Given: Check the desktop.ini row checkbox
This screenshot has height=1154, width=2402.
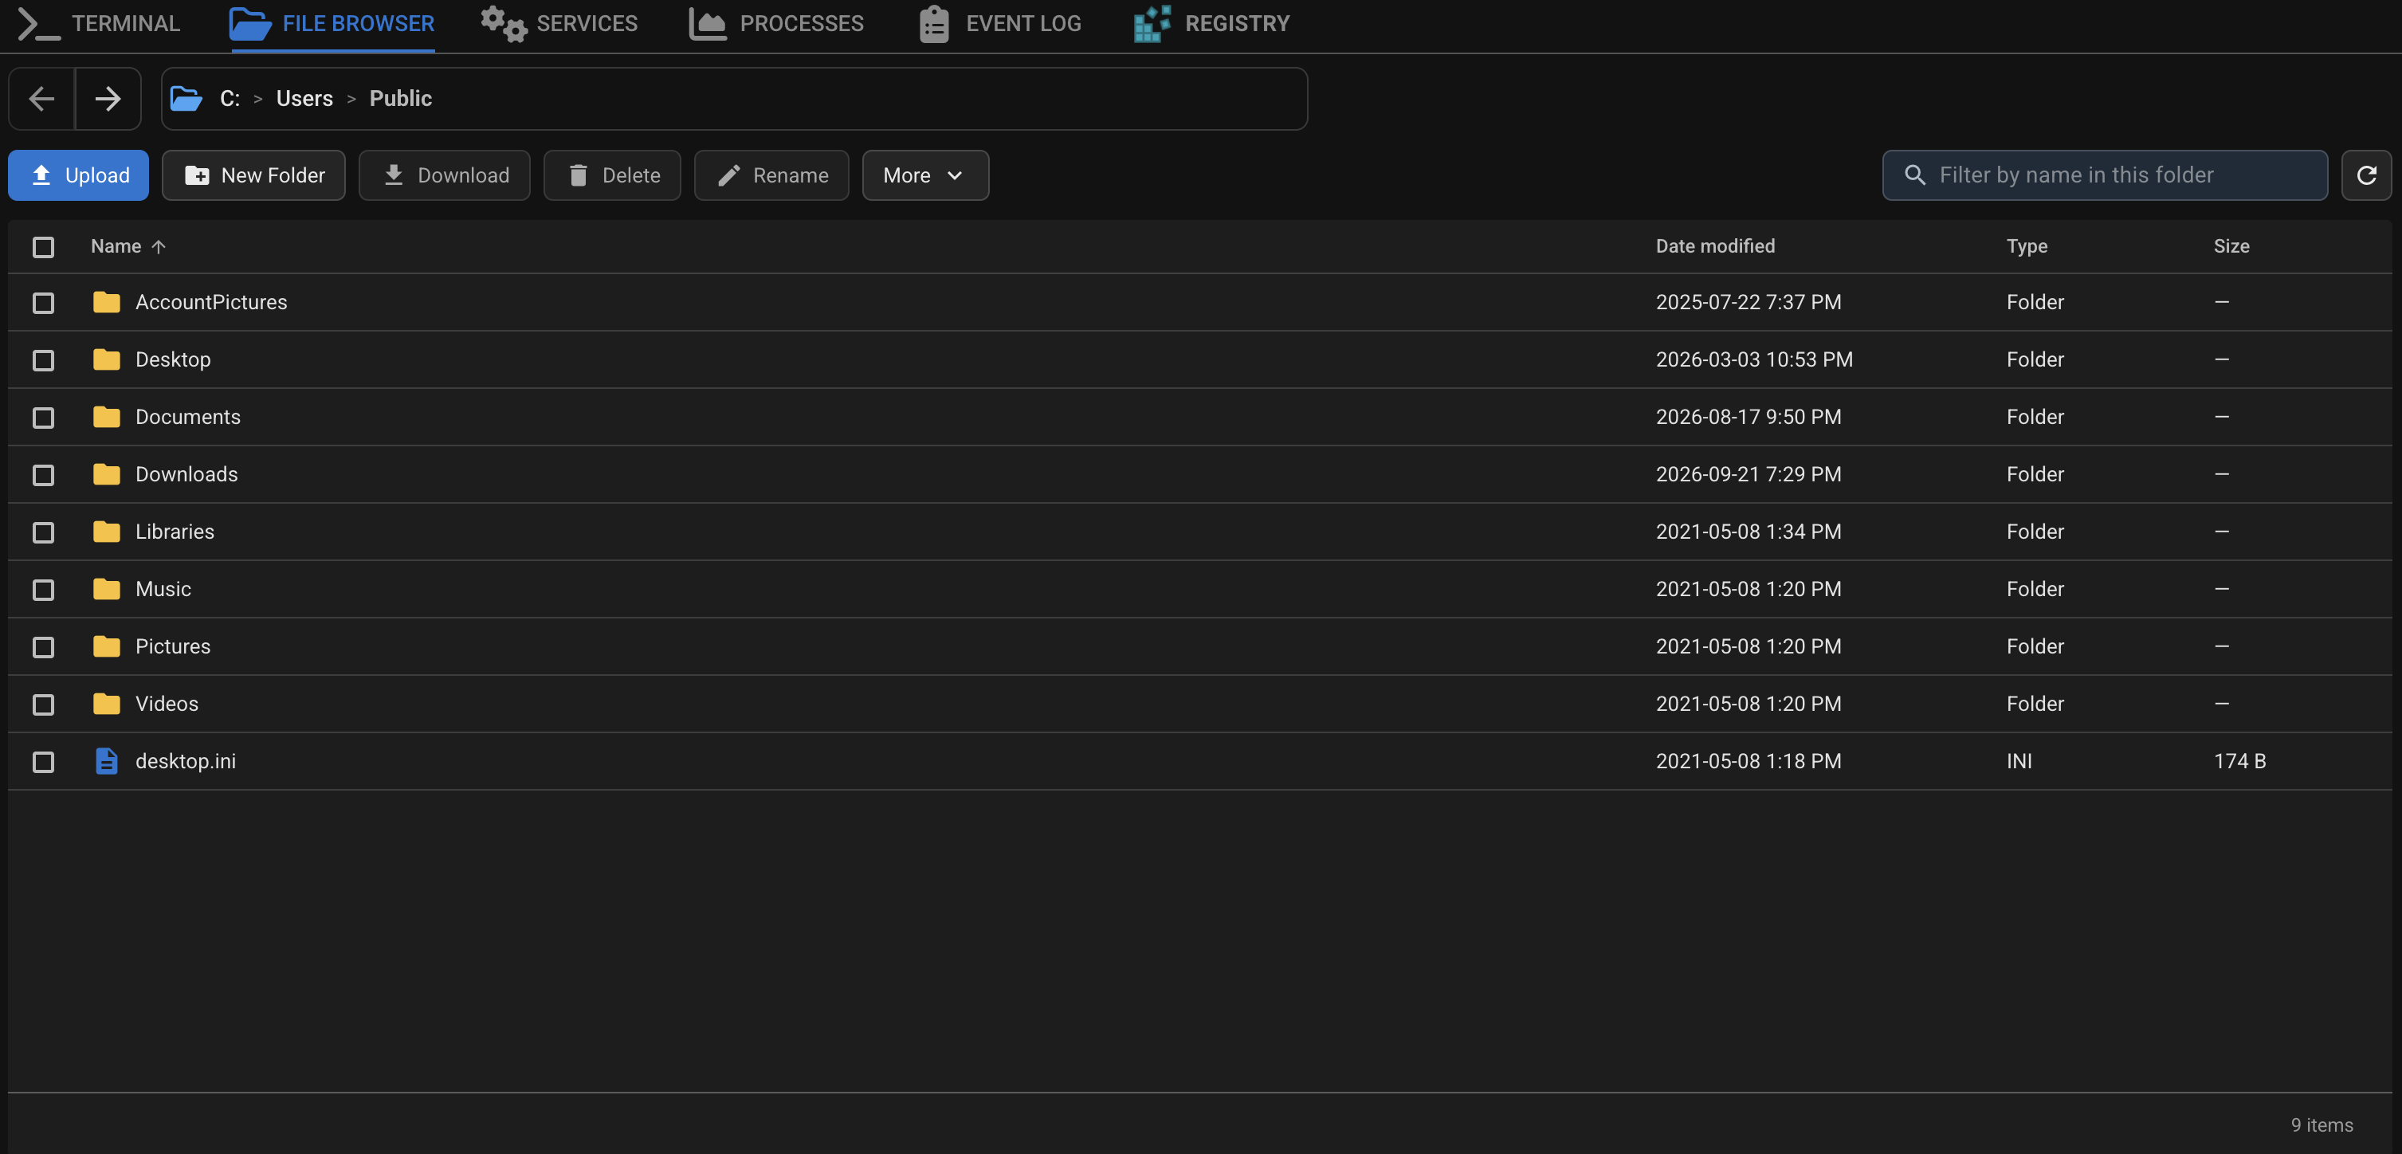Looking at the screenshot, I should pyautogui.click(x=43, y=763).
